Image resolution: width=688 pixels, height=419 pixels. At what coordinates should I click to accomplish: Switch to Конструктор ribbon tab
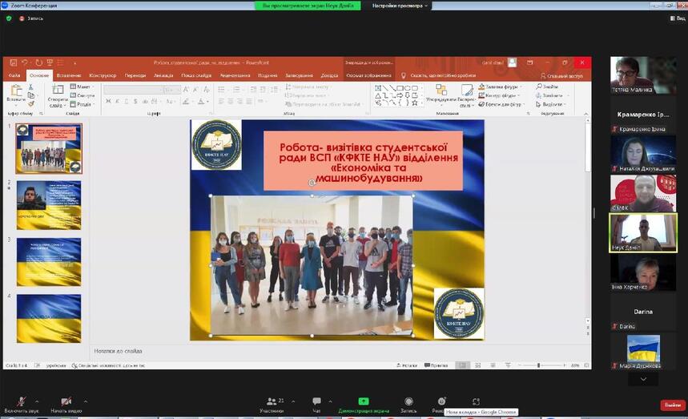(103, 75)
